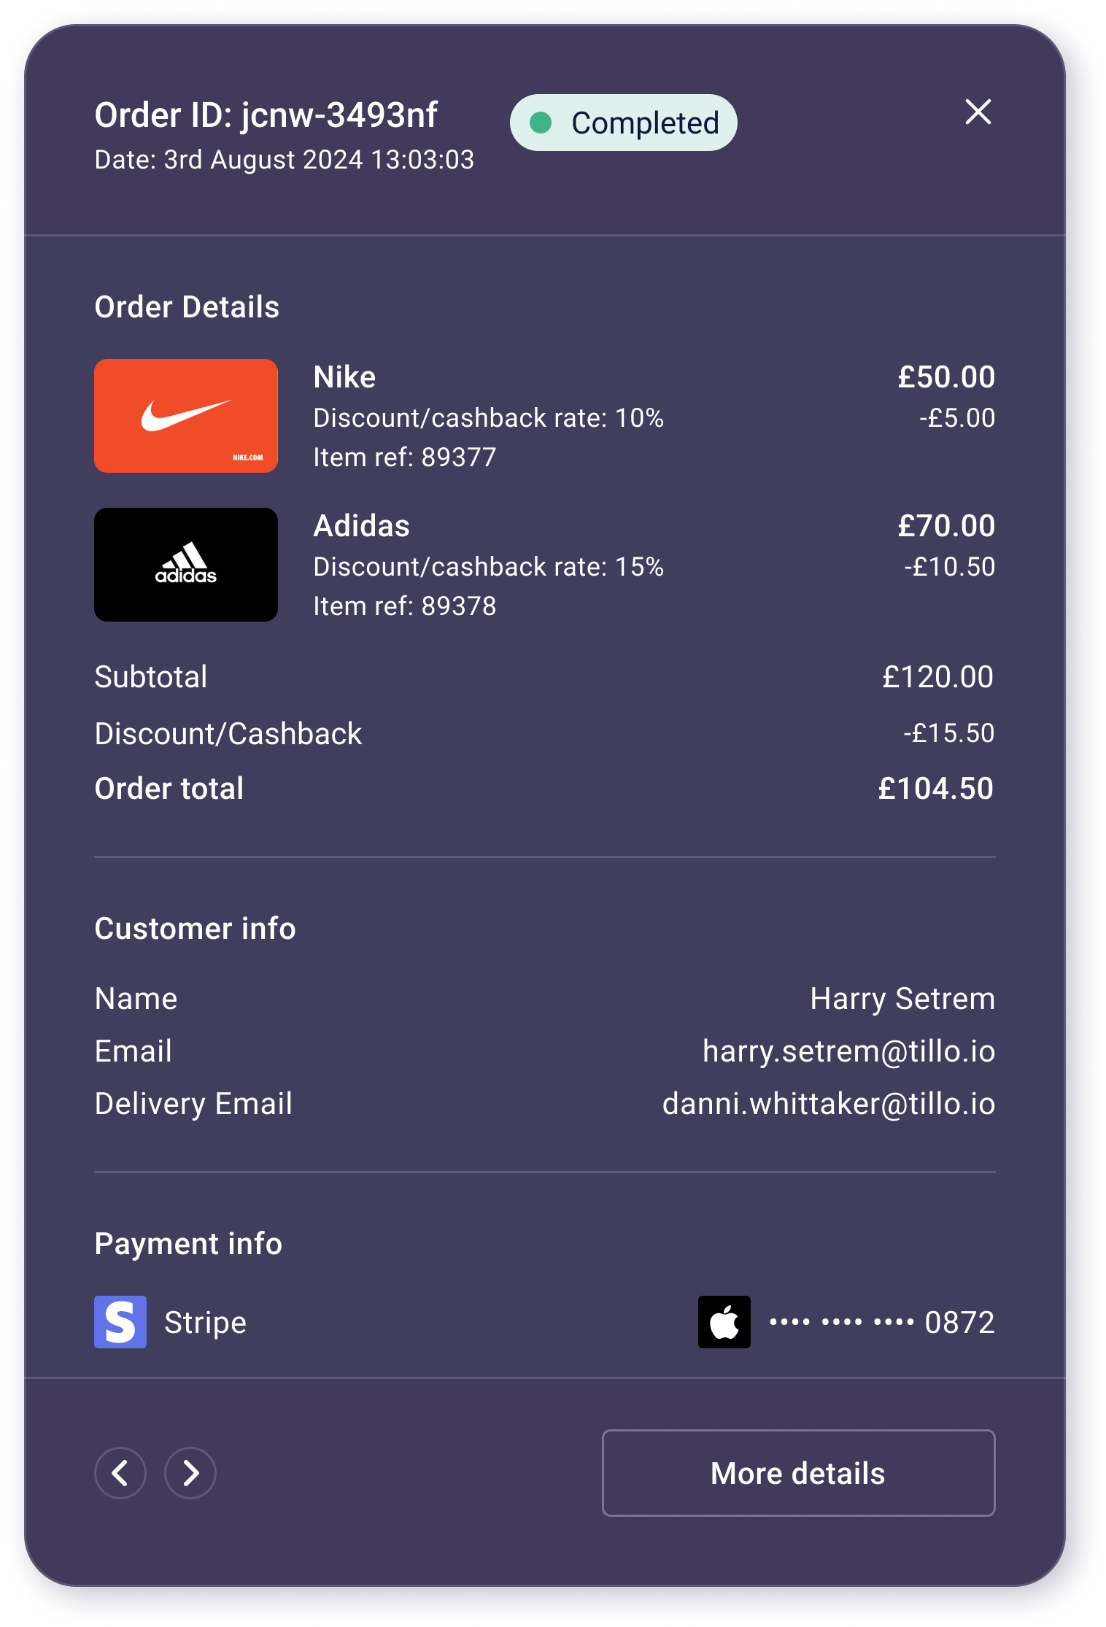Select the delivery email danni.whittaker@tillo.io

tap(829, 1104)
